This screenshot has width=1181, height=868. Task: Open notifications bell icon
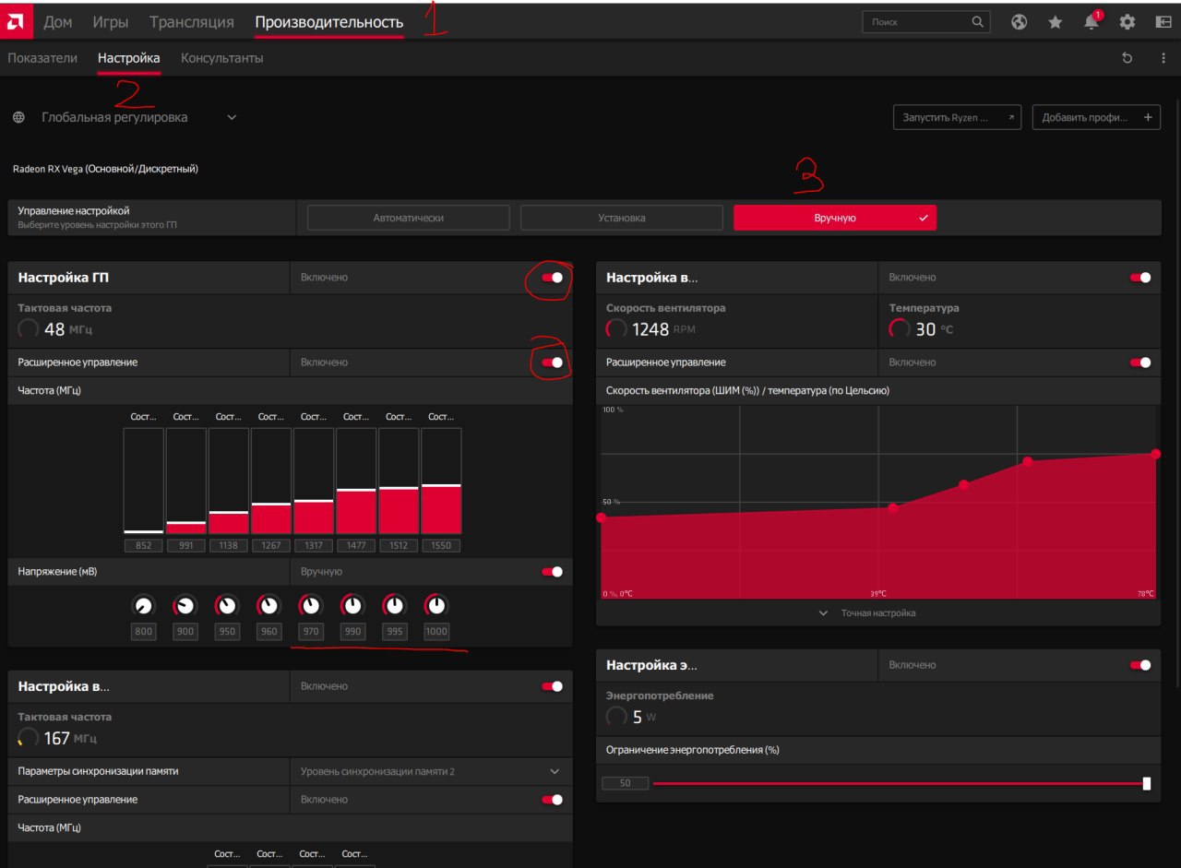tap(1092, 22)
